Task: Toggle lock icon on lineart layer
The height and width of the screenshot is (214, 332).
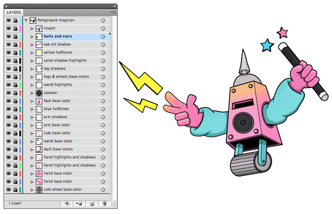Action: pos(15,28)
